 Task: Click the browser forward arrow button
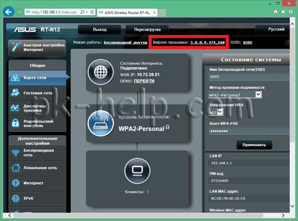[x=19, y=12]
